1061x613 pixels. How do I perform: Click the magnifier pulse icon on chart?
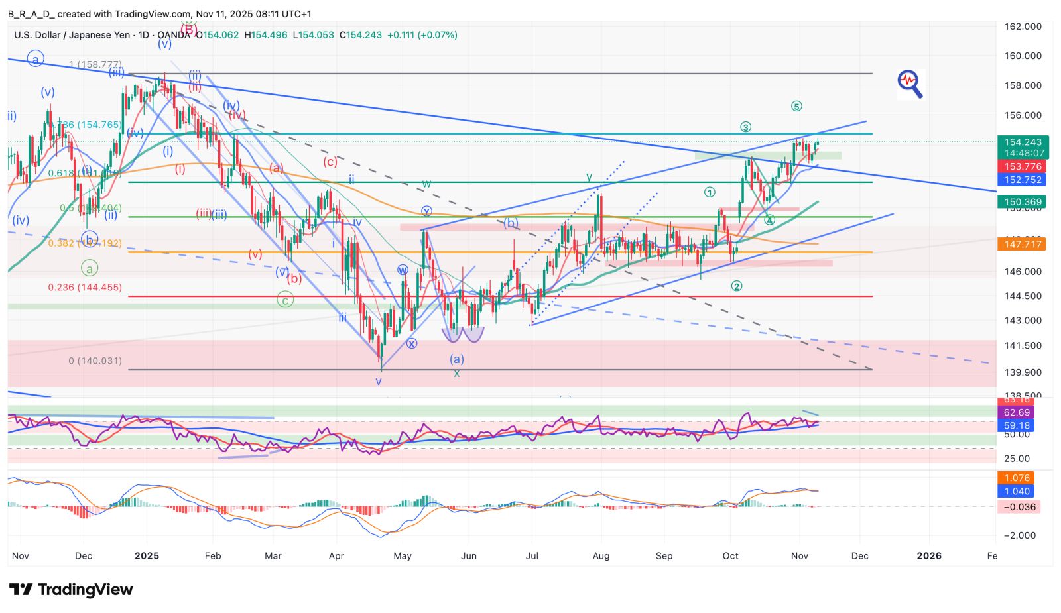(x=910, y=84)
